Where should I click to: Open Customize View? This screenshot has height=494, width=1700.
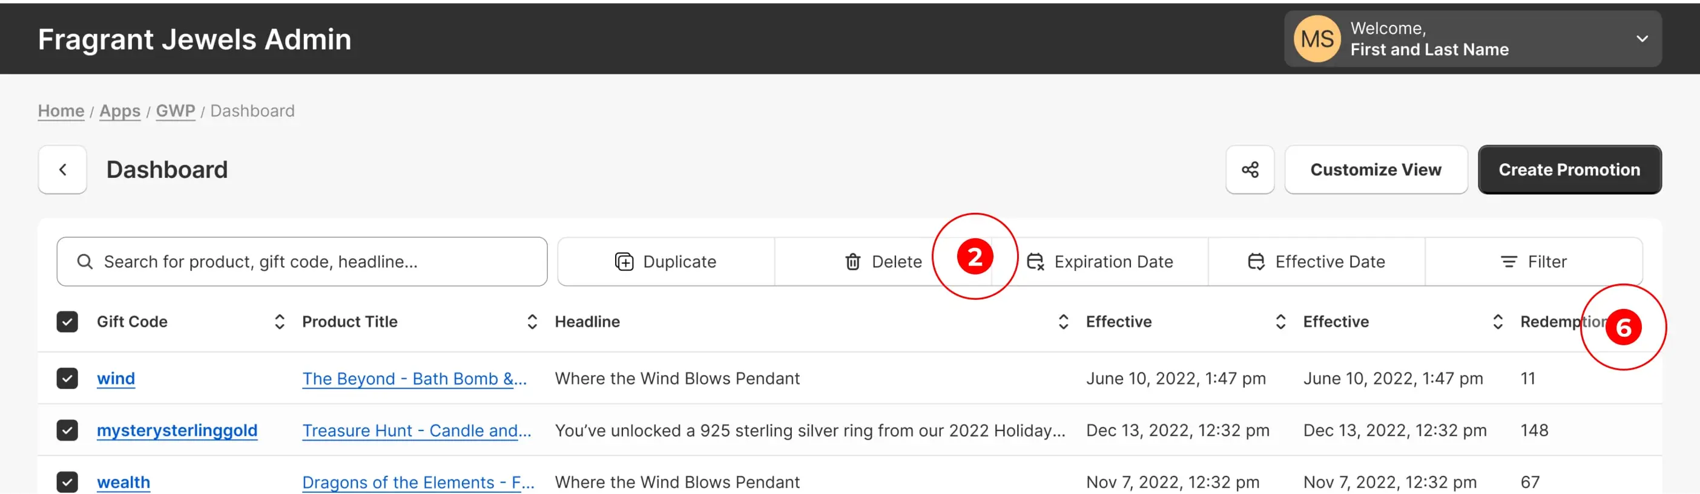pos(1376,169)
